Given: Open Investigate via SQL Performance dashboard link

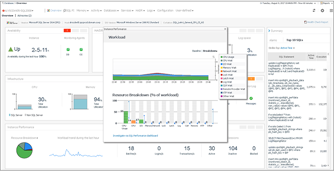Looking at the screenshot, I should tap(136, 136).
